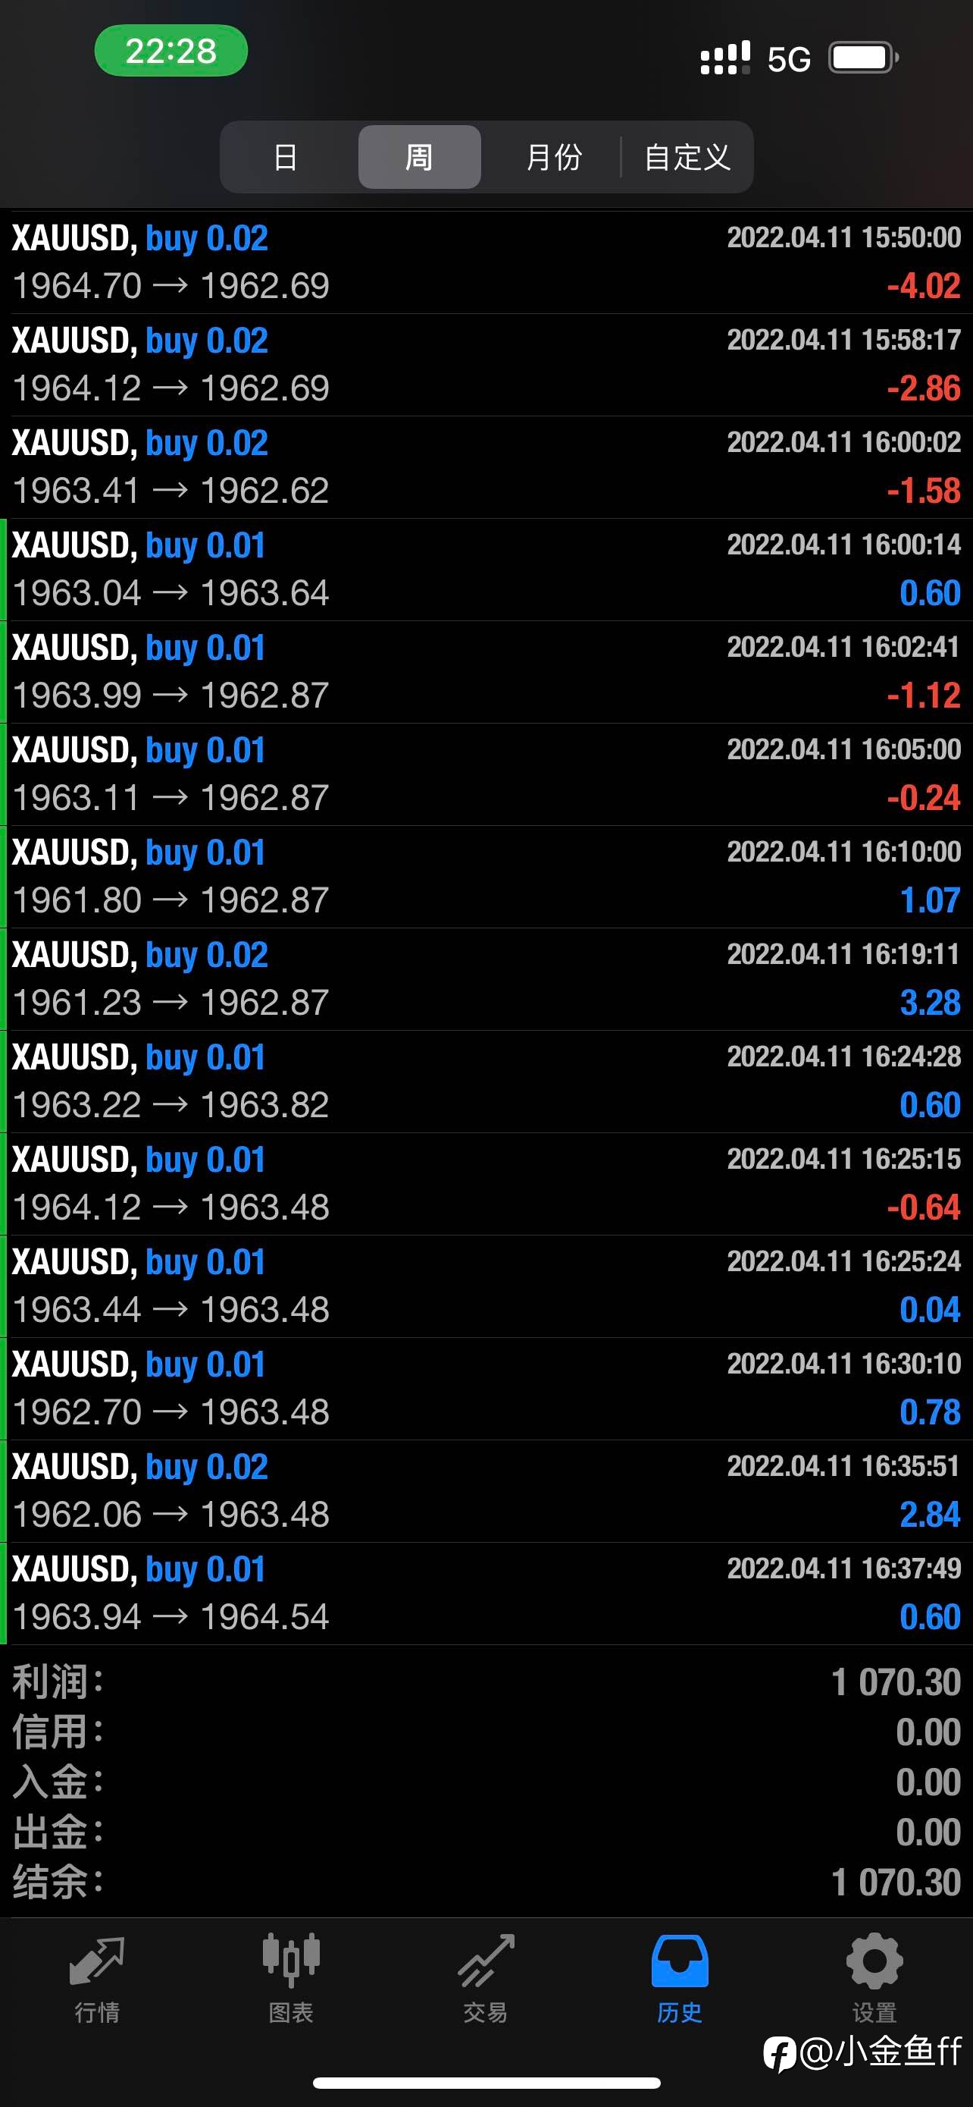This screenshot has width=973, height=2107.
Task: Open the trade closed at 16:35:51
Action: point(486,1491)
